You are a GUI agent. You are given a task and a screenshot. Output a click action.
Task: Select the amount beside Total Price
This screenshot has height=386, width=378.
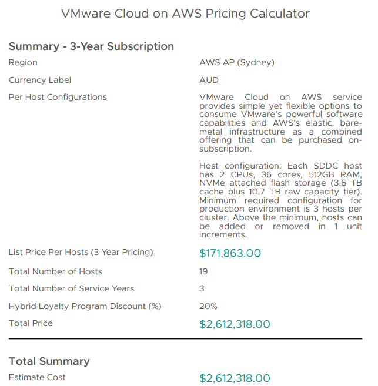click(x=235, y=324)
